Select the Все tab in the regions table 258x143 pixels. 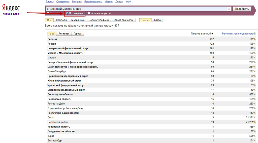coord(52,34)
